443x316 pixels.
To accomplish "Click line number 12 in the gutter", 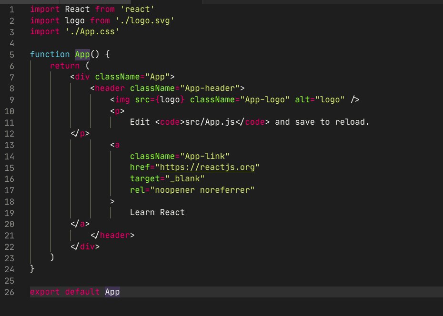I will point(10,134).
